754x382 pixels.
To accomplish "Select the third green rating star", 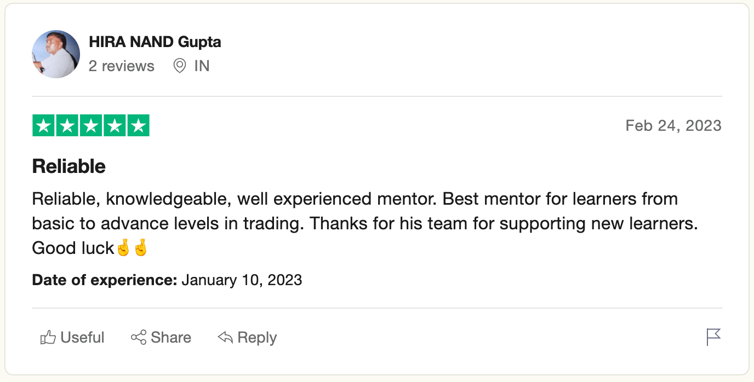I will (x=91, y=126).
